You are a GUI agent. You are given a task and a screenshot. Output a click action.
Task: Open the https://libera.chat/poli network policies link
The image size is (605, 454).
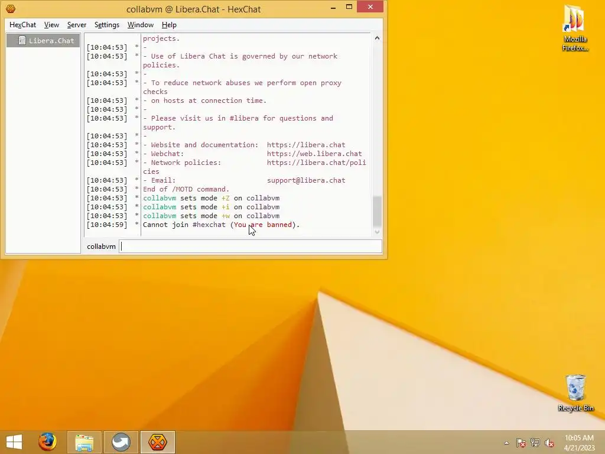pos(317,163)
